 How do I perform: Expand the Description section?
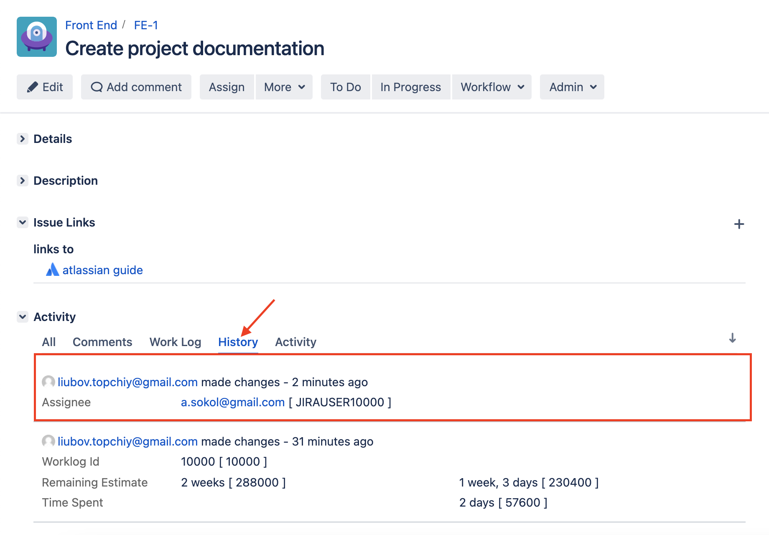[x=23, y=181]
